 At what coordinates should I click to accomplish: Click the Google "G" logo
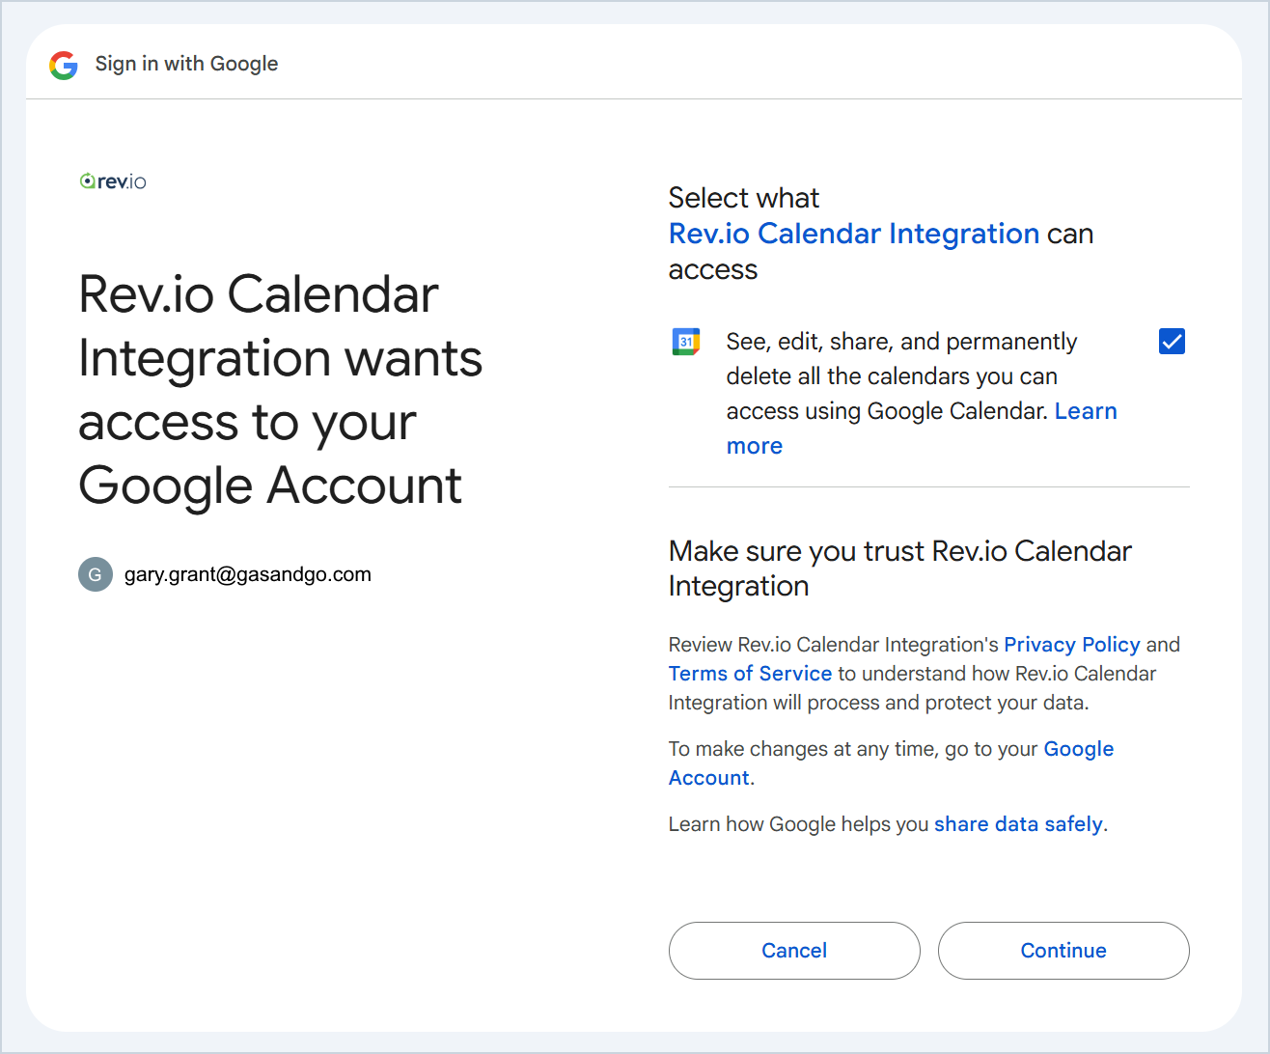pyautogui.click(x=64, y=65)
